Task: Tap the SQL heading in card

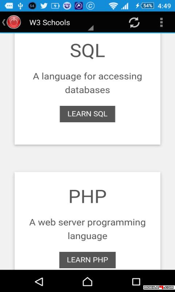Action: (87, 51)
